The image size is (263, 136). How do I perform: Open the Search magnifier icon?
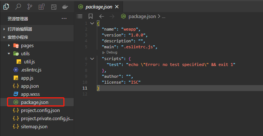(x=18, y=7)
